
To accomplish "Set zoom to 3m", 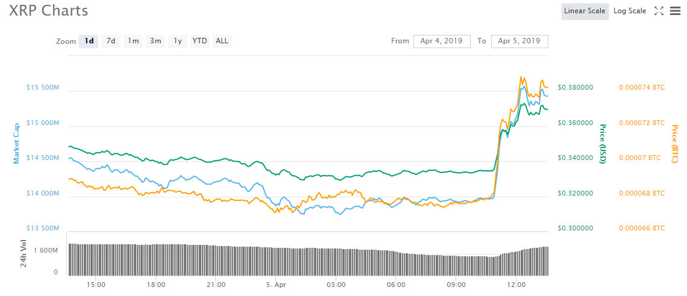I will pos(155,41).
